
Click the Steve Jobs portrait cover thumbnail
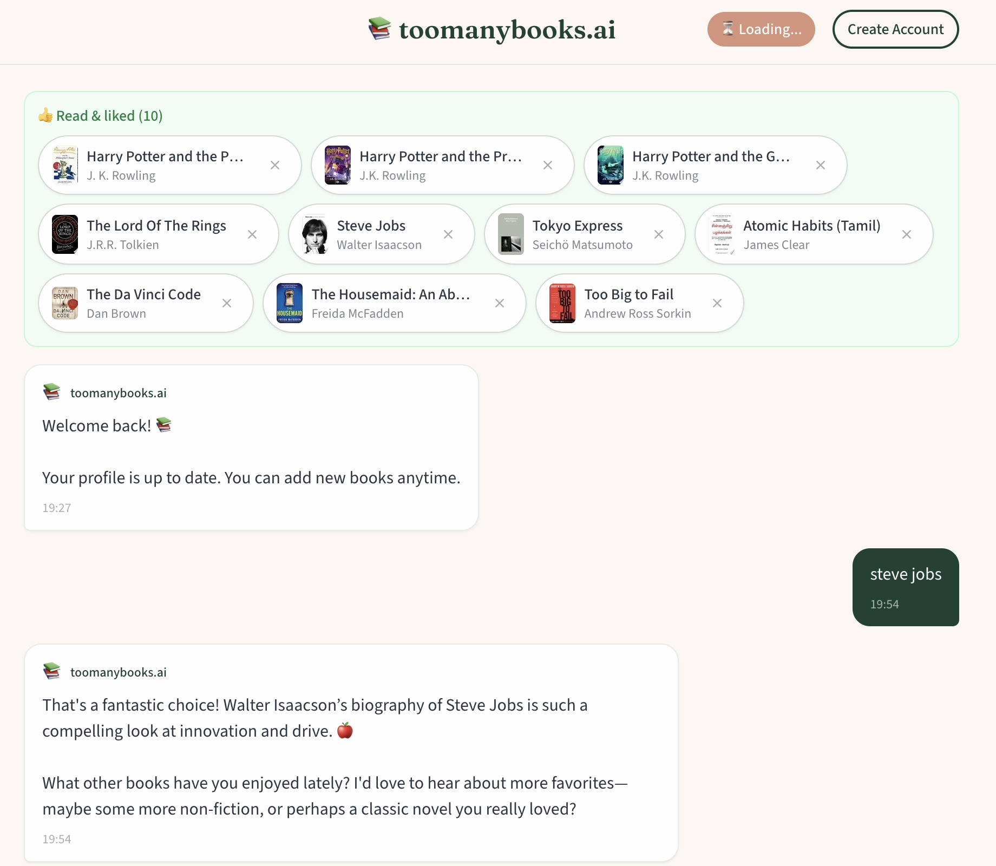tap(316, 234)
